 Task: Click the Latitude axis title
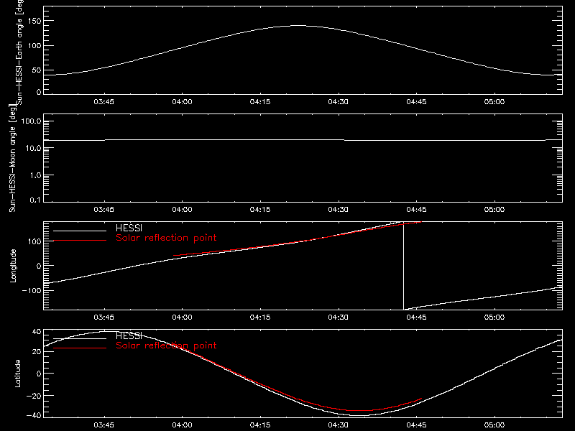pyautogui.click(x=17, y=374)
